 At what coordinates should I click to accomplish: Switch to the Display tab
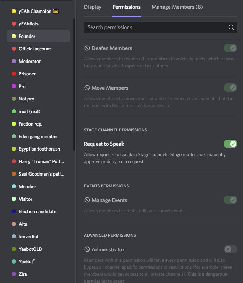[93, 7]
